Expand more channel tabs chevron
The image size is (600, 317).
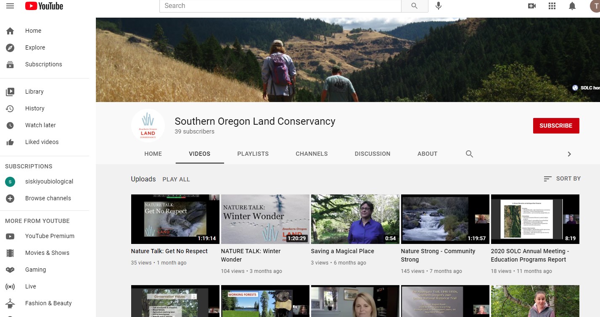569,154
